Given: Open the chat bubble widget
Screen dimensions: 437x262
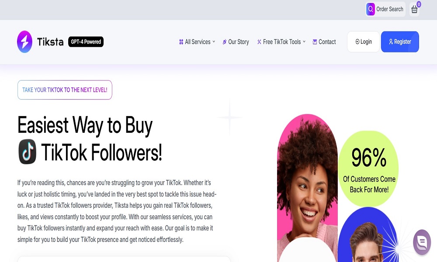Looking at the screenshot, I should [422, 241].
